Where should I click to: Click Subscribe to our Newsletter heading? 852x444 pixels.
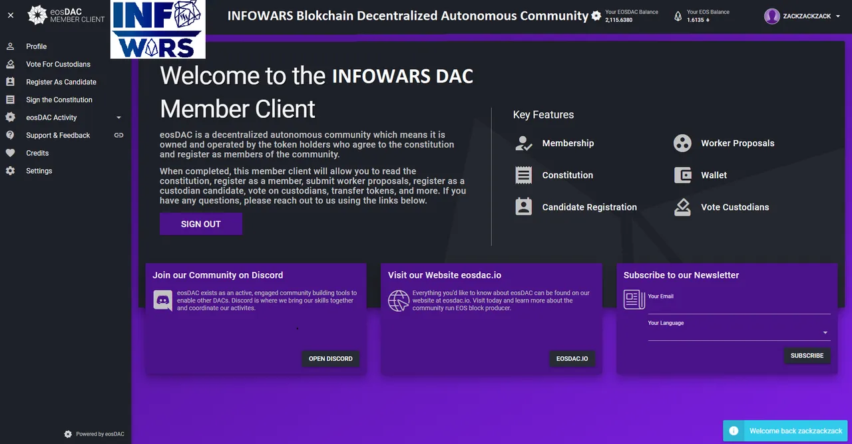pos(682,275)
